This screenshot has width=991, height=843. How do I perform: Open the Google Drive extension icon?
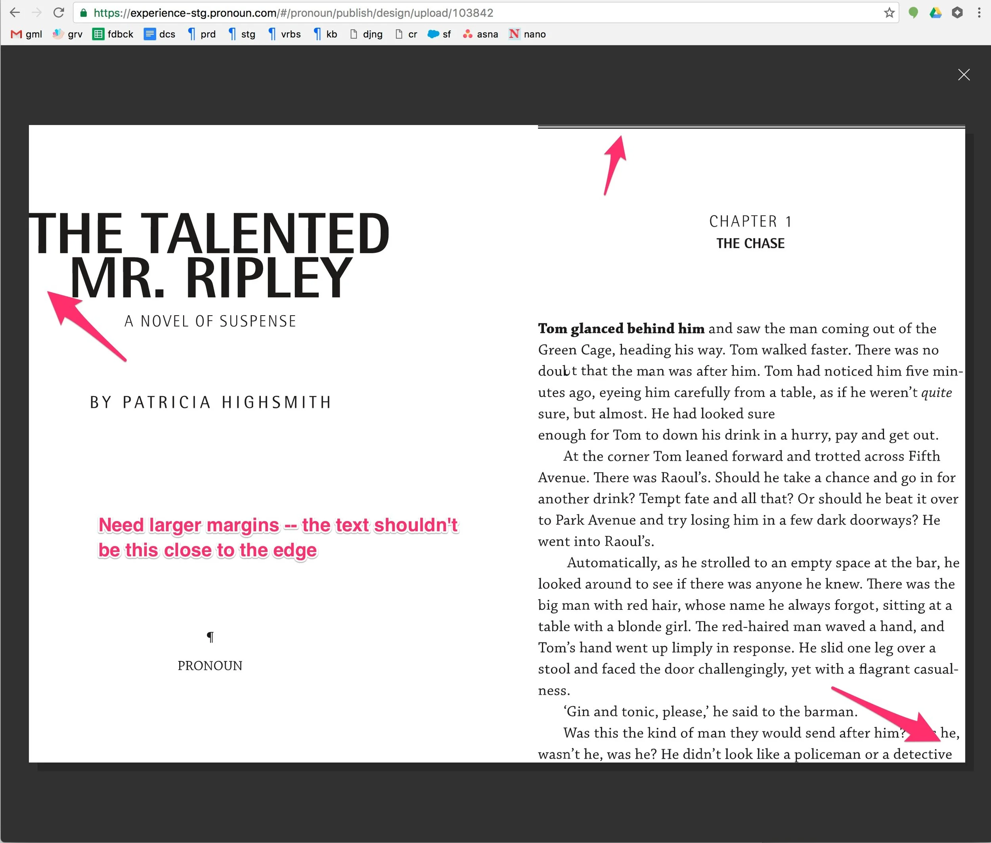tap(935, 12)
